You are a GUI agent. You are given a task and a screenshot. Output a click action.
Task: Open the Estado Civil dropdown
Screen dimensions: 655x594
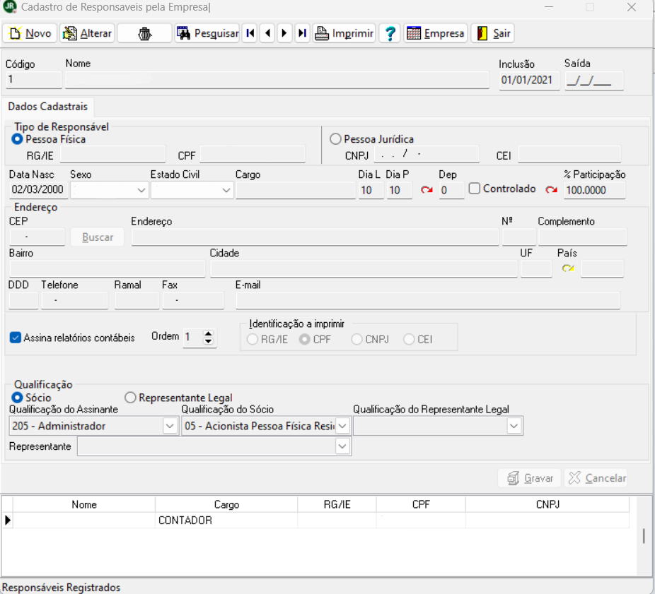226,190
